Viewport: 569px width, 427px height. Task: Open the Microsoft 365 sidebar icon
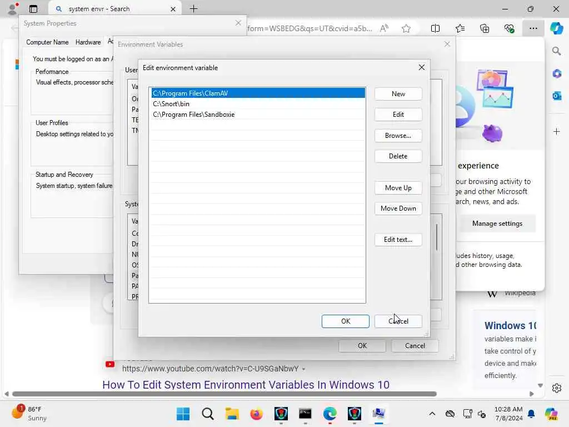[556, 74]
